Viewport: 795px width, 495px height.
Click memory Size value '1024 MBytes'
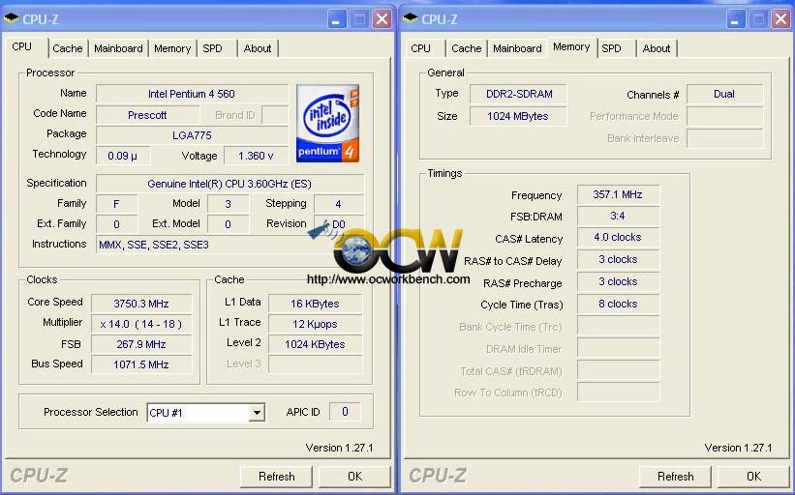519,116
